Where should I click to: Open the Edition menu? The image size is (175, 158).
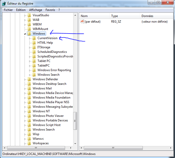click(x=21, y=10)
